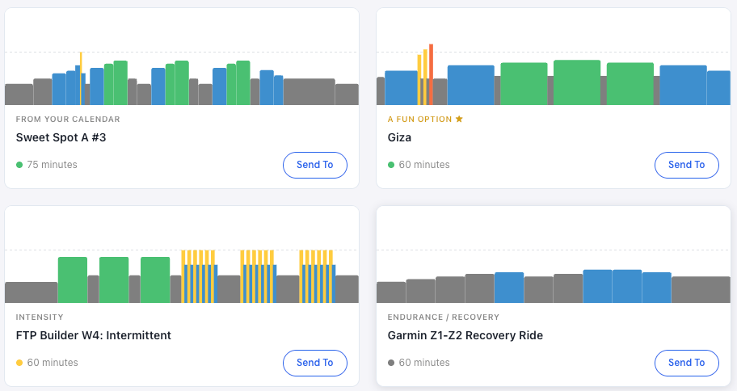Screen dimensions: 737x391
Task: Click Send To button for Sweet Spot A #3
Action: pyautogui.click(x=314, y=165)
